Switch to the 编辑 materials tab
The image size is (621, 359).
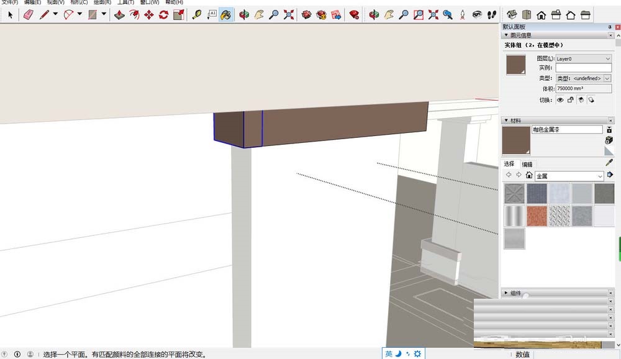[527, 164]
